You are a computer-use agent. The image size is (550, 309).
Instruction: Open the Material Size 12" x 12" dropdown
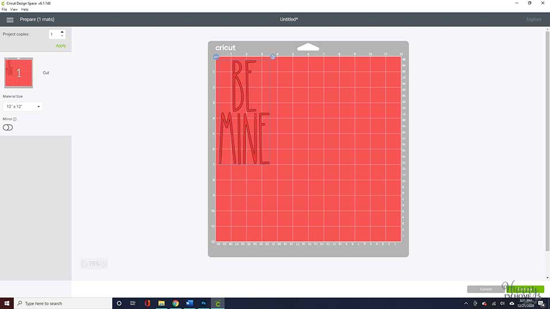point(23,106)
